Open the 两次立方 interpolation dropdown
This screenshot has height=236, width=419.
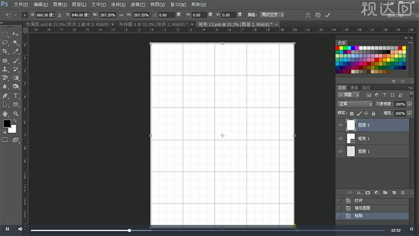pyautogui.click(x=271, y=15)
